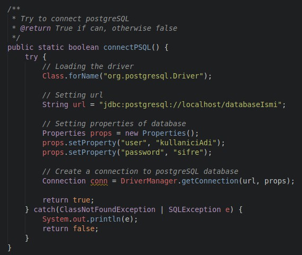Place cursor in "org.postgresql.Driver" string

point(153,76)
